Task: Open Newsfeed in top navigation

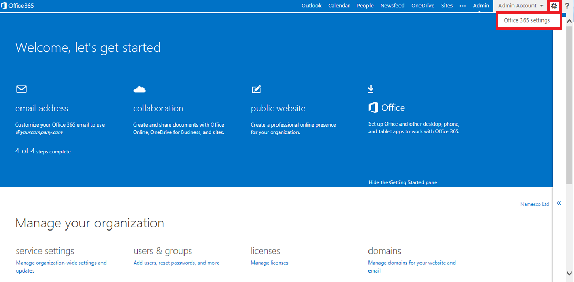Action: (393, 5)
